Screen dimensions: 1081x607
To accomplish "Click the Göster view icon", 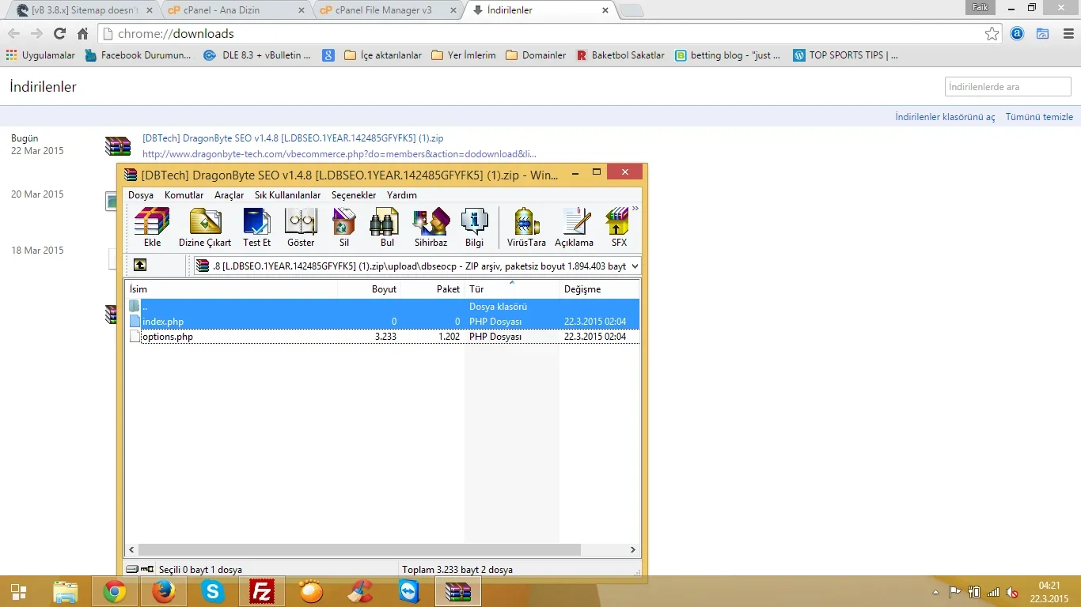I will (x=301, y=228).
